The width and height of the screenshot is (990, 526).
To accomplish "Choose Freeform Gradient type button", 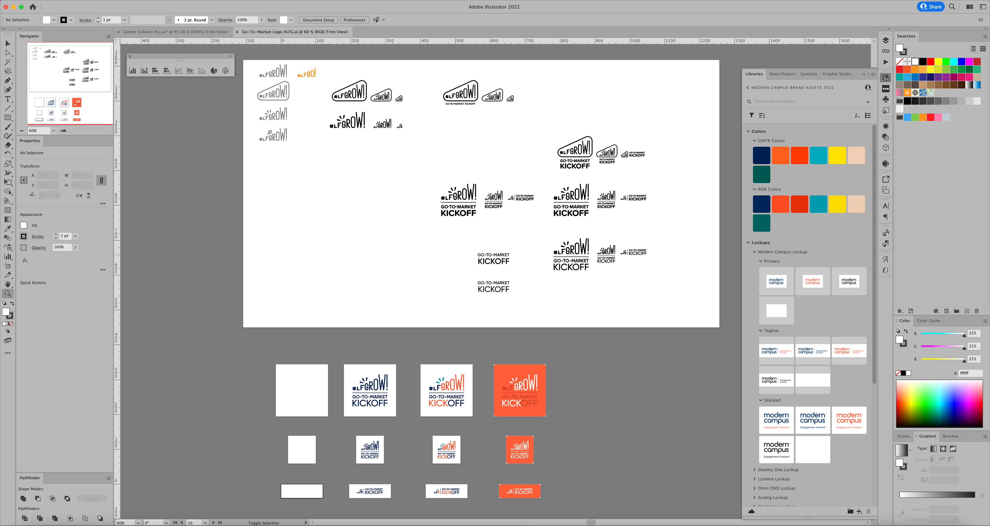I will point(953,449).
